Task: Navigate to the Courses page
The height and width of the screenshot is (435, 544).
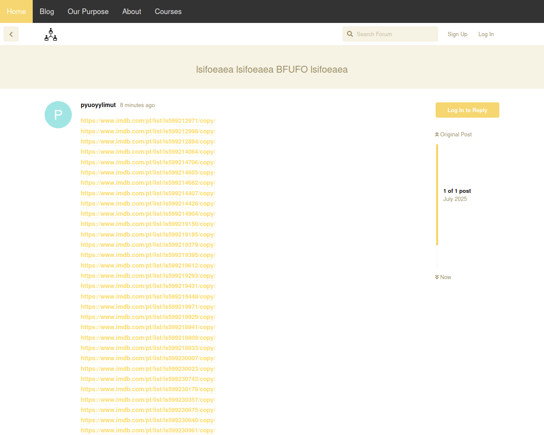Action: [x=168, y=11]
